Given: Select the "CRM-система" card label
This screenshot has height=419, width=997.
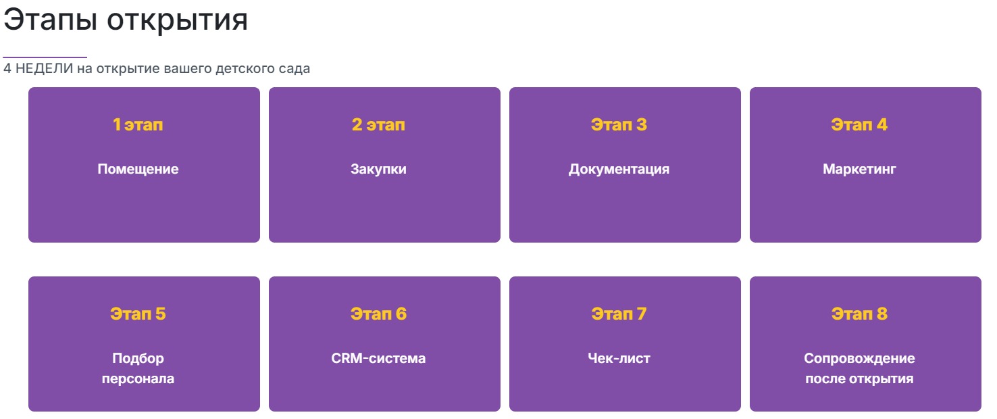Looking at the screenshot, I should tap(378, 358).
